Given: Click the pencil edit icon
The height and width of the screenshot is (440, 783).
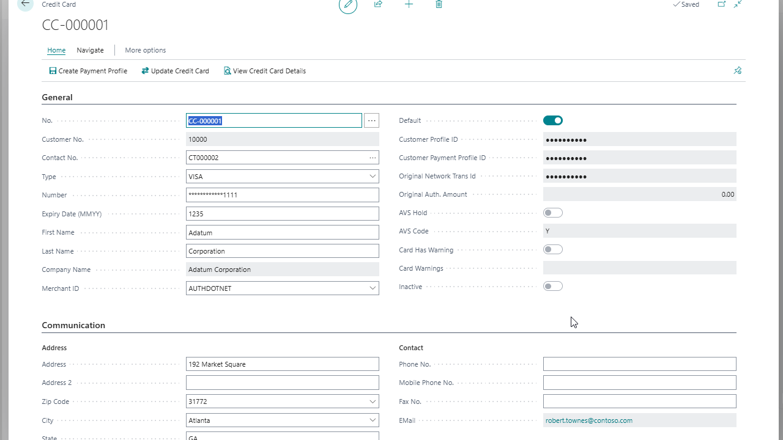Looking at the screenshot, I should coord(348,5).
